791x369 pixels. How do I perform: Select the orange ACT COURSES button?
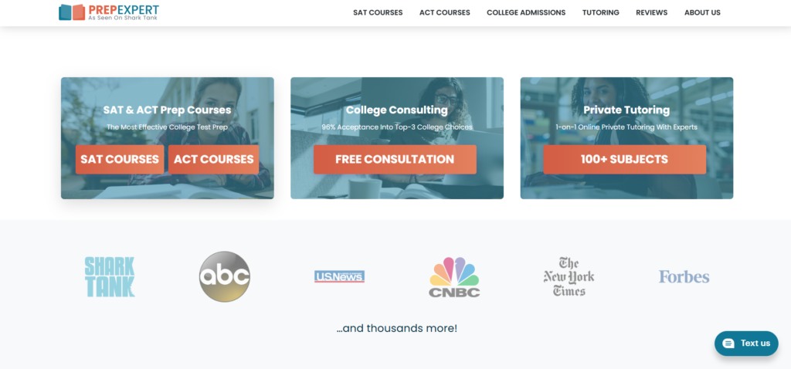coord(214,159)
